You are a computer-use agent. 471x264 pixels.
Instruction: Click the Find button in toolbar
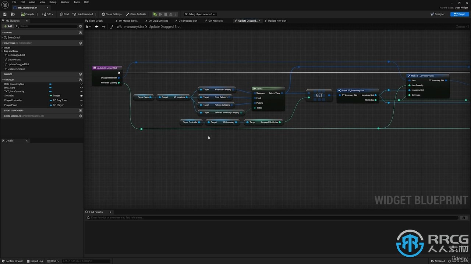(64, 14)
